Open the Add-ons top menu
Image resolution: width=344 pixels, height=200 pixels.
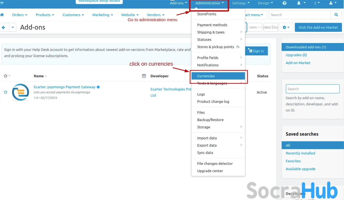[x=178, y=3]
